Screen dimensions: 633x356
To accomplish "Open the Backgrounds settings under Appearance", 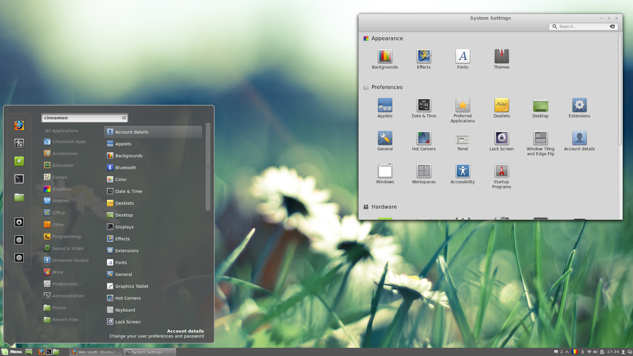I will (385, 59).
